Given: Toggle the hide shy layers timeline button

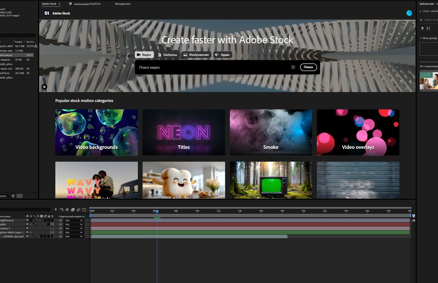Looking at the screenshot, I should (x=67, y=210).
